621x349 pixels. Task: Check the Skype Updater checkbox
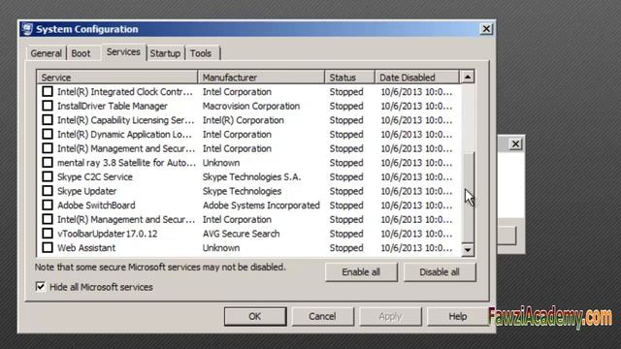[x=48, y=191]
